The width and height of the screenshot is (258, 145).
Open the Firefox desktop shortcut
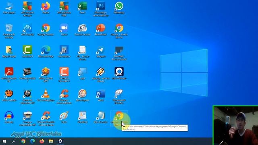pos(46,8)
